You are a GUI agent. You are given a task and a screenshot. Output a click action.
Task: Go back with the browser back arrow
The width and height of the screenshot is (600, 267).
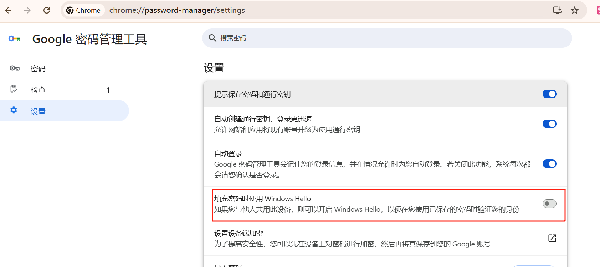coord(9,10)
